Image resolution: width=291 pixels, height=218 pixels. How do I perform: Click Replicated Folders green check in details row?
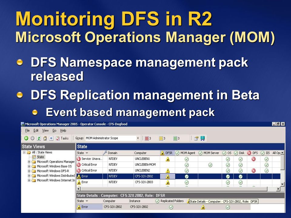tap(171, 207)
